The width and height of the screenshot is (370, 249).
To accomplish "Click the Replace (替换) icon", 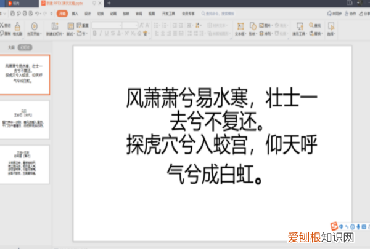I will (311, 34).
